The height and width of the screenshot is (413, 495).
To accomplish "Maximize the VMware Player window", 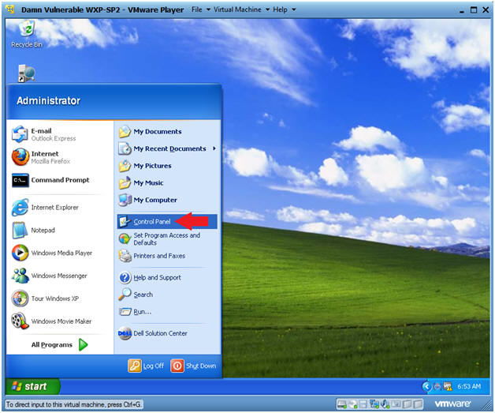I will tap(474, 9).
